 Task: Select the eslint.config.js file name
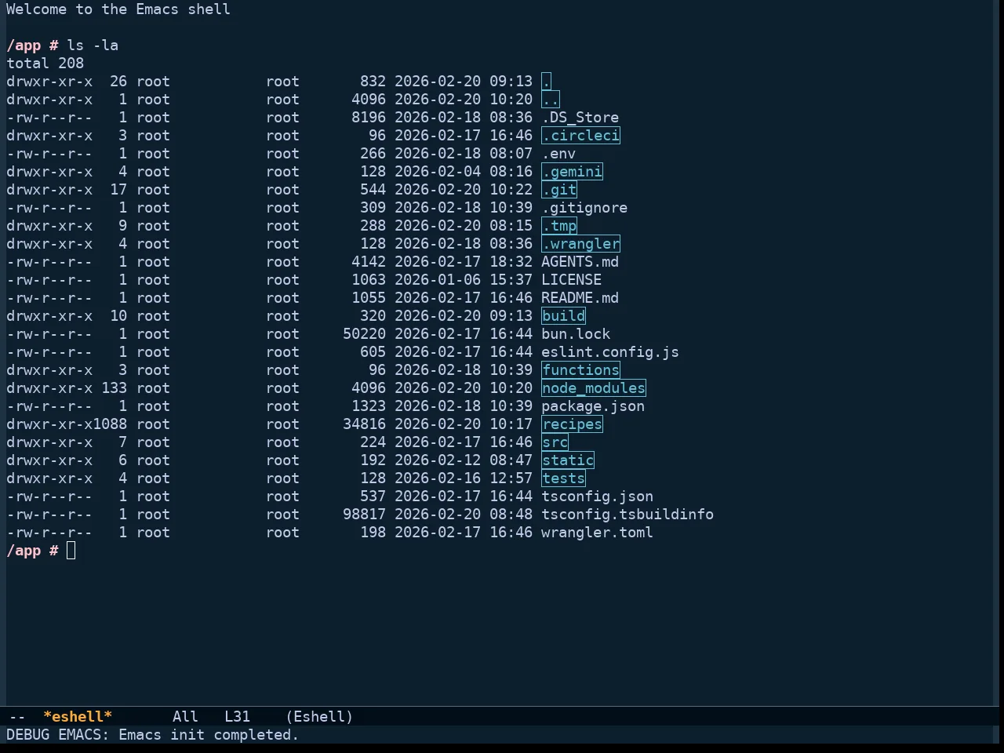coord(610,352)
